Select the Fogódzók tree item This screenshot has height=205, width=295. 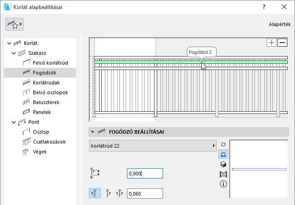point(40,73)
